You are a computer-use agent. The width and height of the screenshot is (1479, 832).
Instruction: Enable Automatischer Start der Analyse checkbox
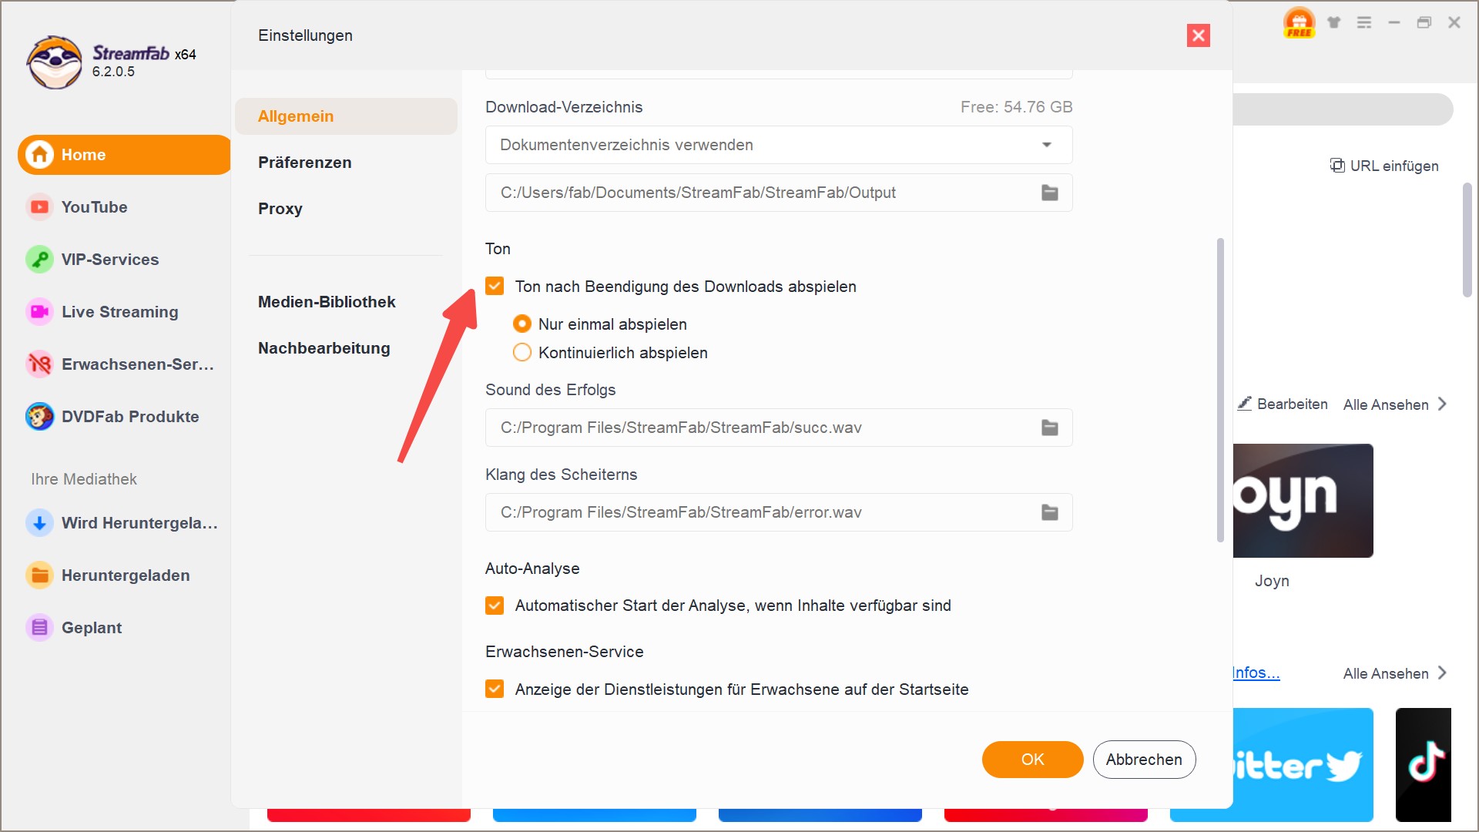[x=494, y=606]
